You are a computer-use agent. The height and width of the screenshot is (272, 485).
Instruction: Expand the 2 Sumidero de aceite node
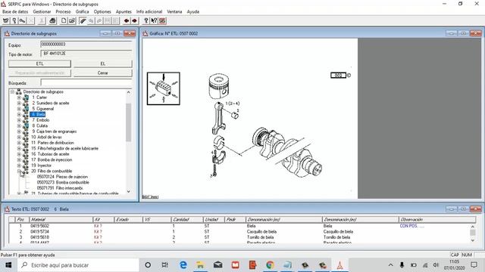(x=19, y=103)
